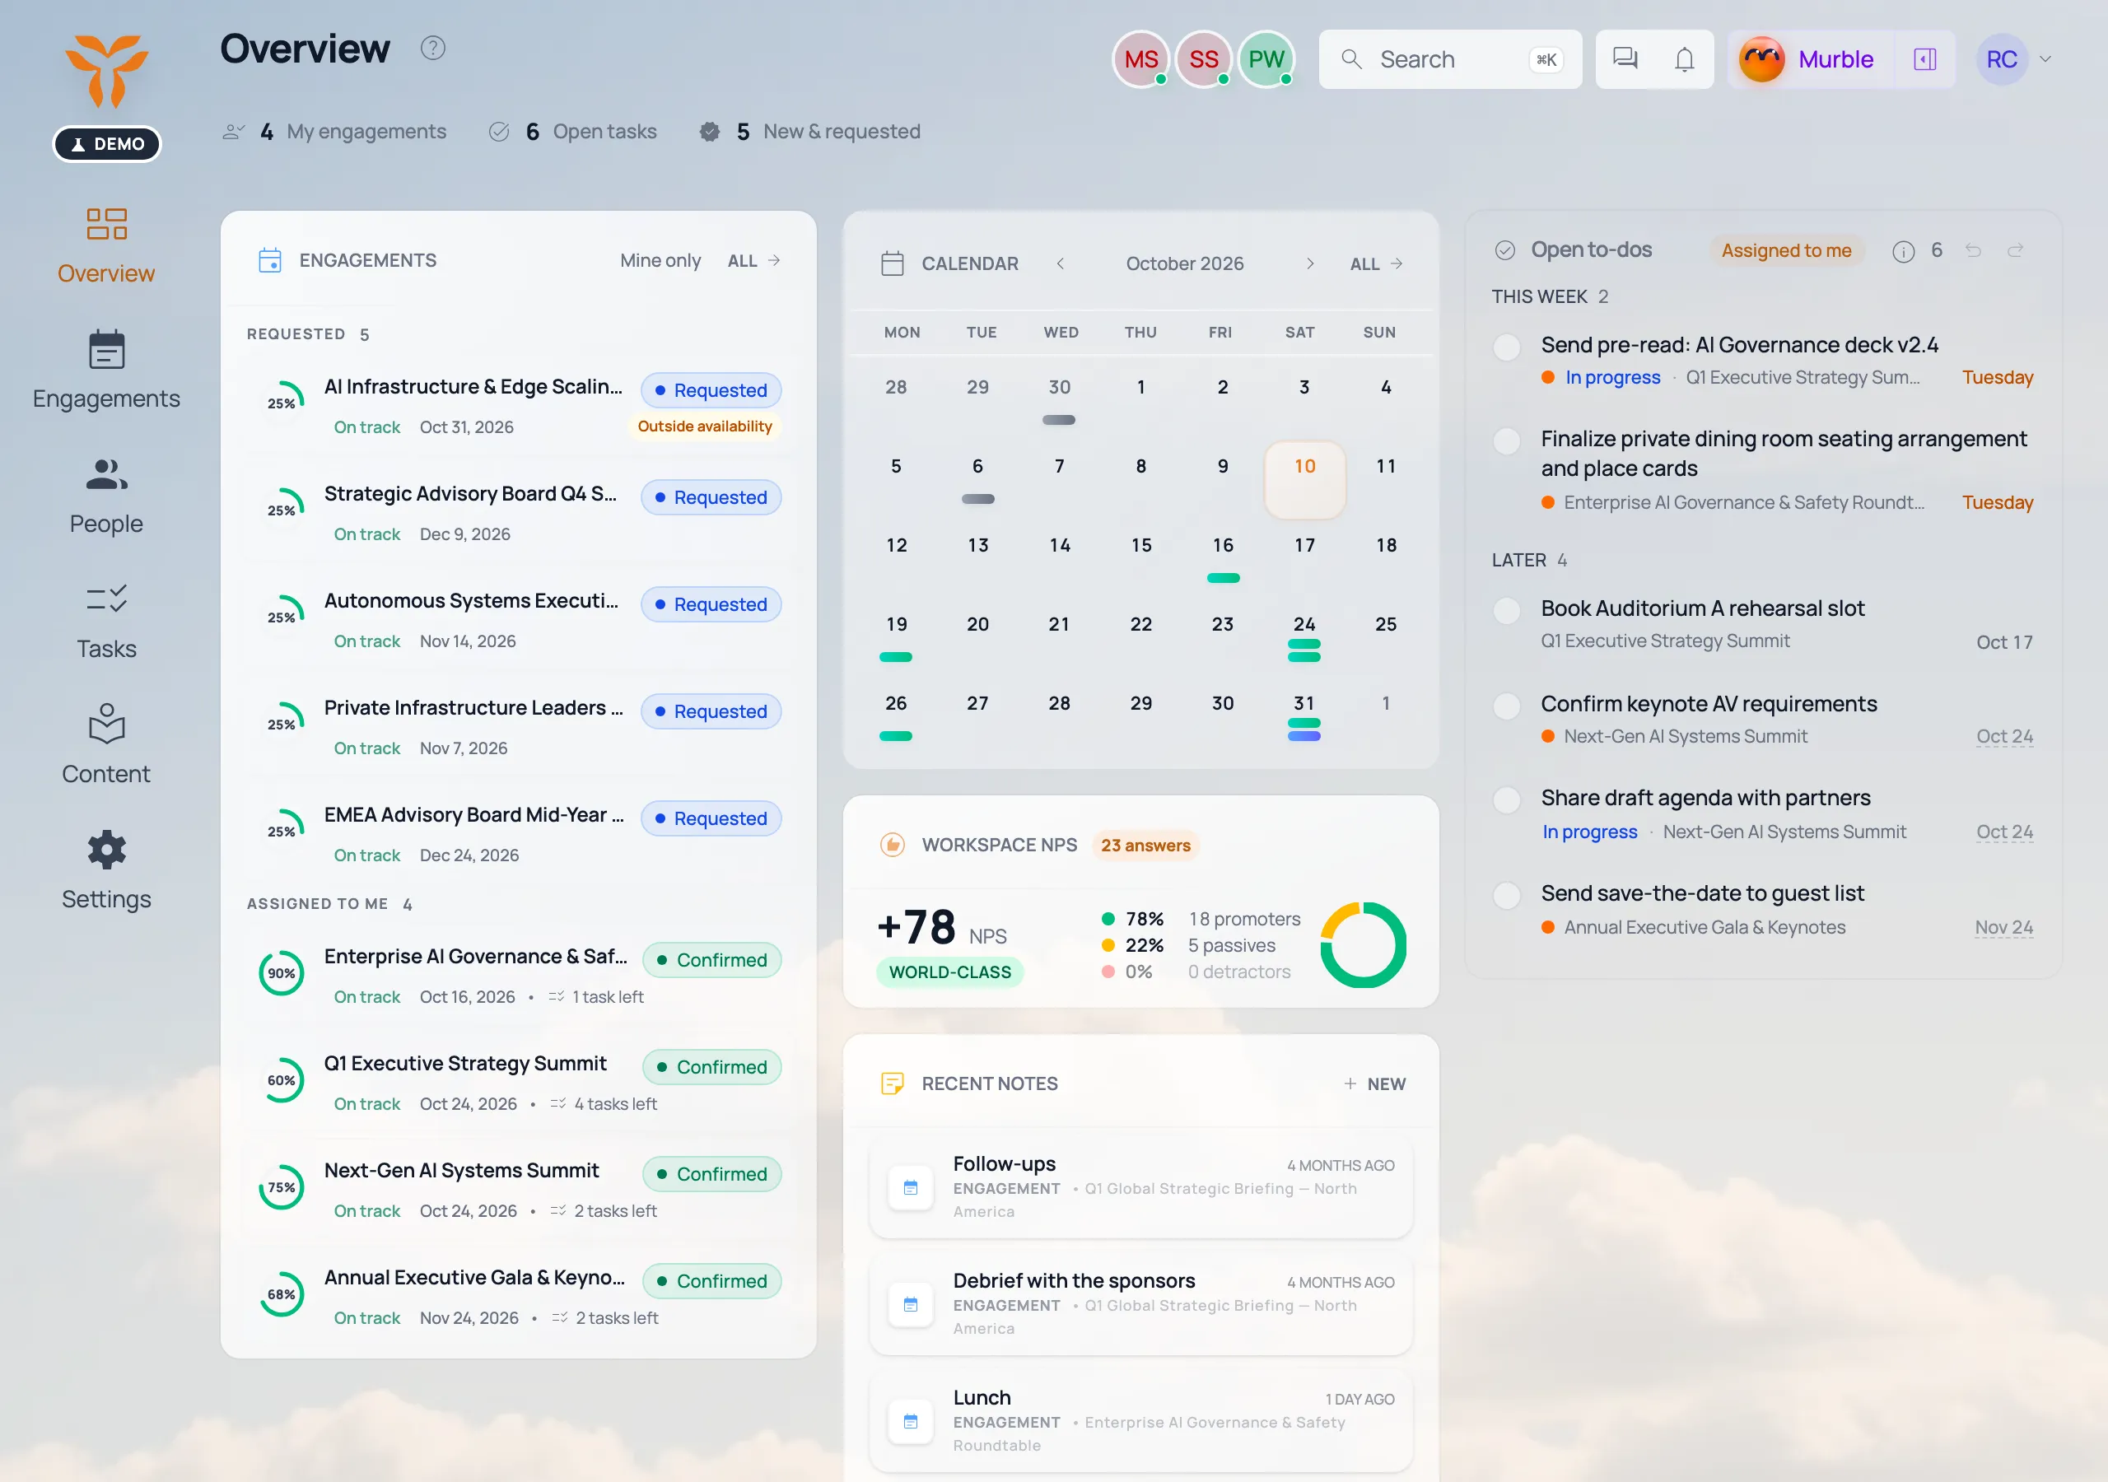Check off Send save-the-date to guest list
Image resolution: width=2108 pixels, height=1482 pixels.
click(1507, 895)
